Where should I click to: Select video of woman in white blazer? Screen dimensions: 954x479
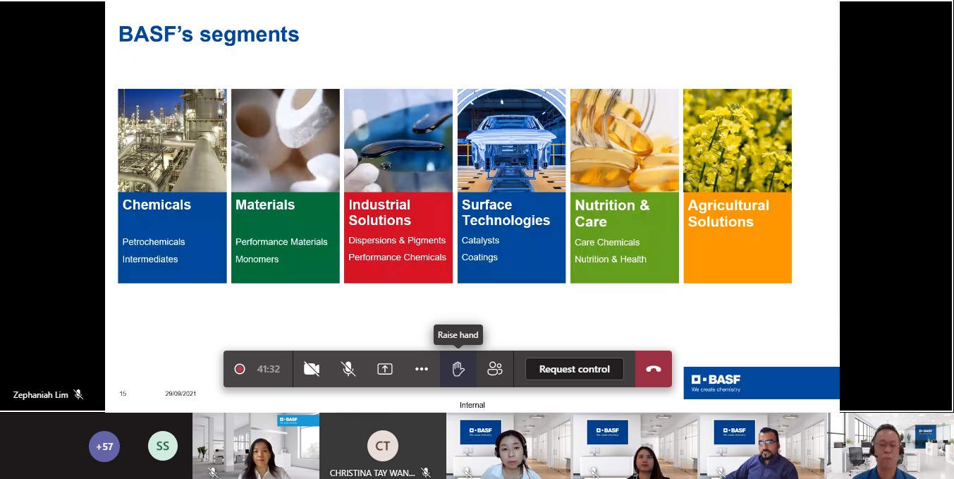(x=256, y=446)
